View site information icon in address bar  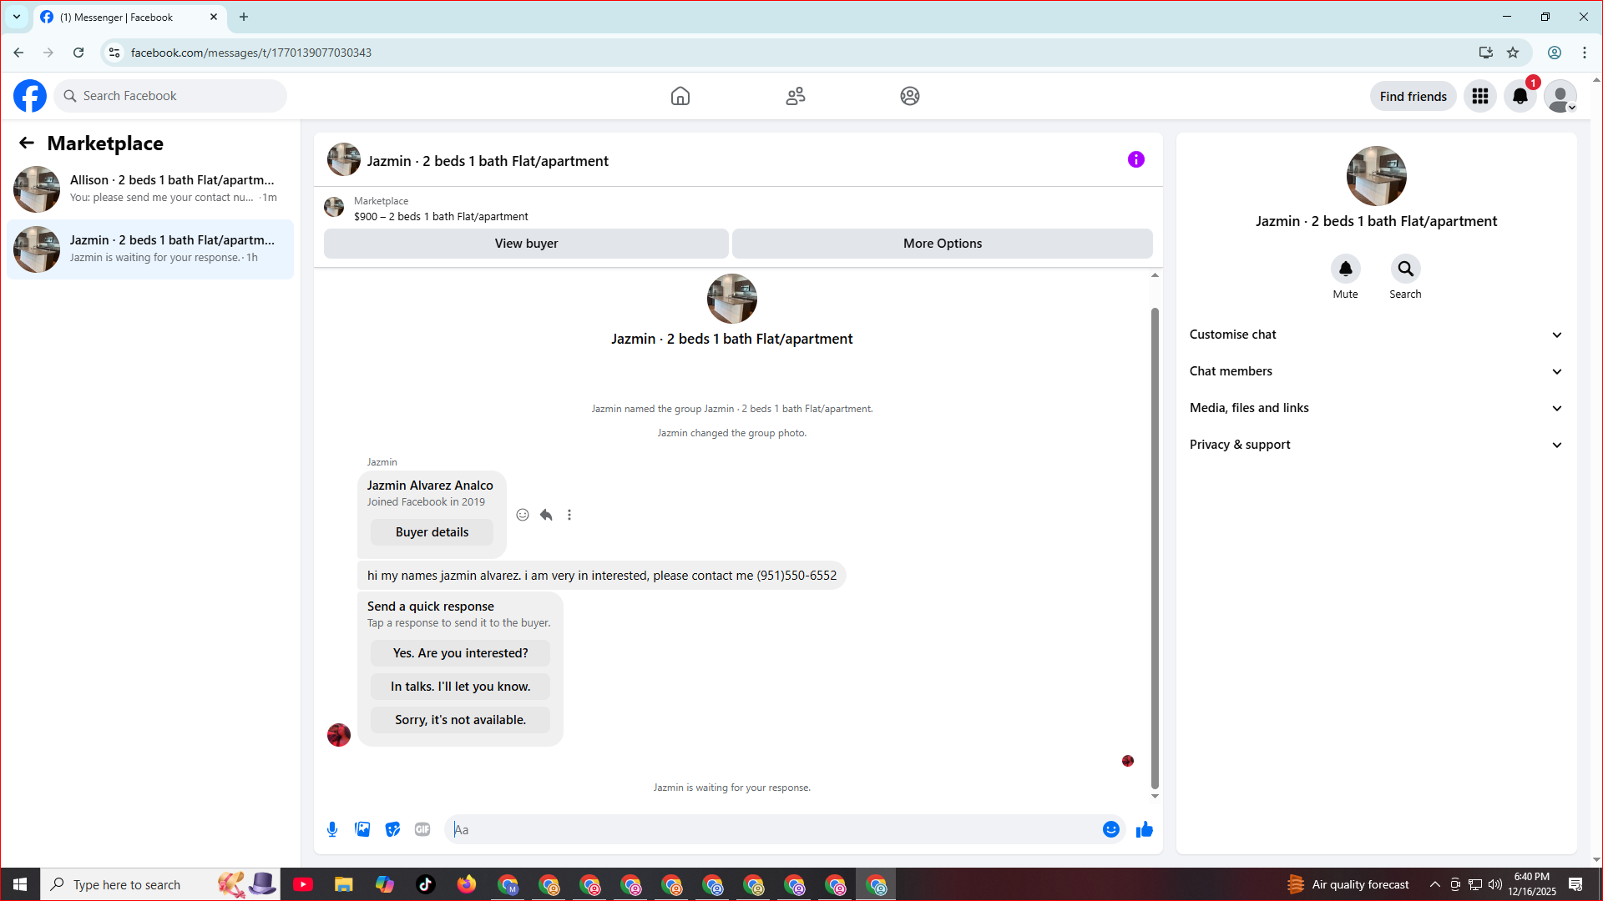tap(114, 53)
